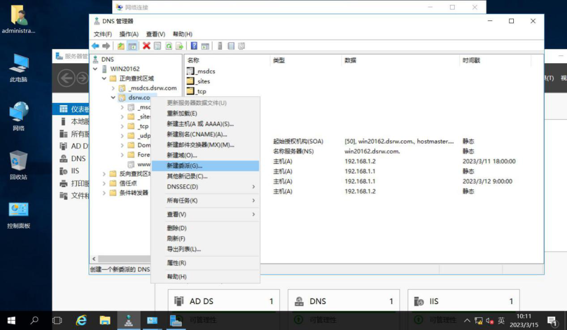Sort by 名称 column header
This screenshot has height=330, width=567.
point(227,60)
